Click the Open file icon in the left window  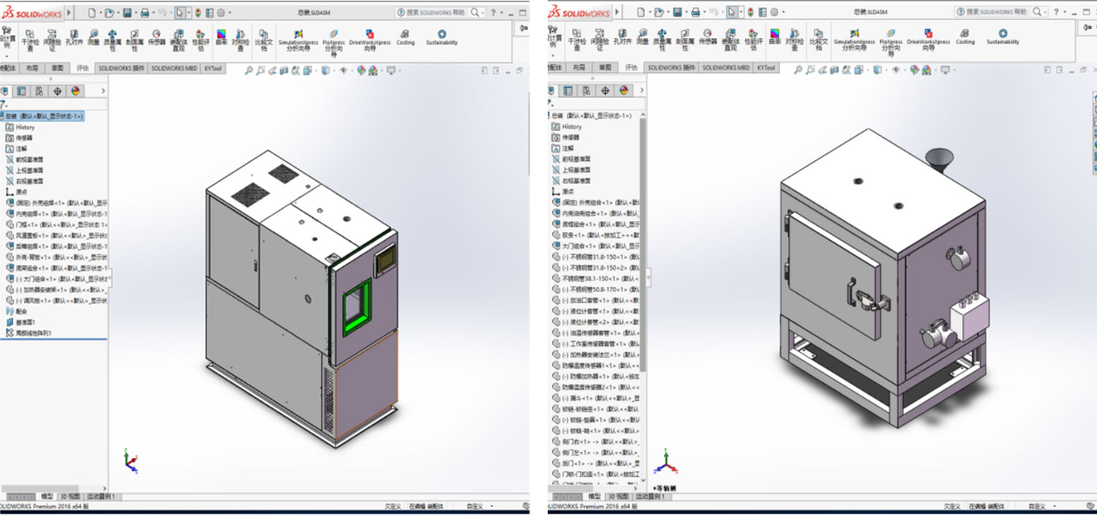tap(109, 12)
